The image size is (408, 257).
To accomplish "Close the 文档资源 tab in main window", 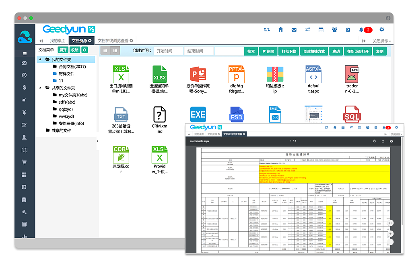I will click(90, 41).
